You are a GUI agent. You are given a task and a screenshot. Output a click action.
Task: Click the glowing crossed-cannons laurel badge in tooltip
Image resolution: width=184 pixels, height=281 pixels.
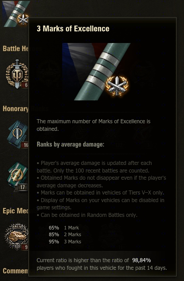(x=117, y=86)
